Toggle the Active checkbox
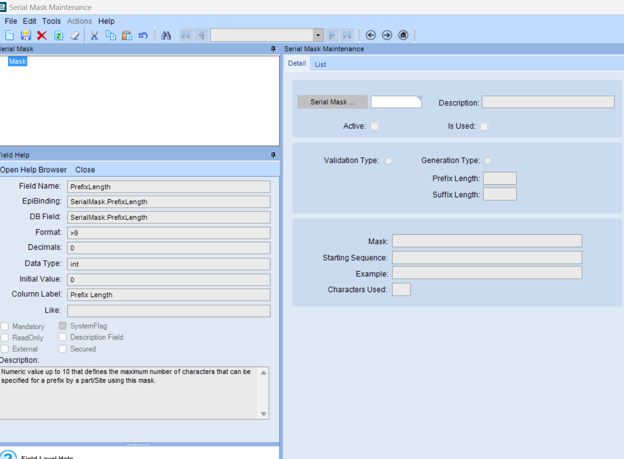Screen dimensions: 624x459 point(374,126)
